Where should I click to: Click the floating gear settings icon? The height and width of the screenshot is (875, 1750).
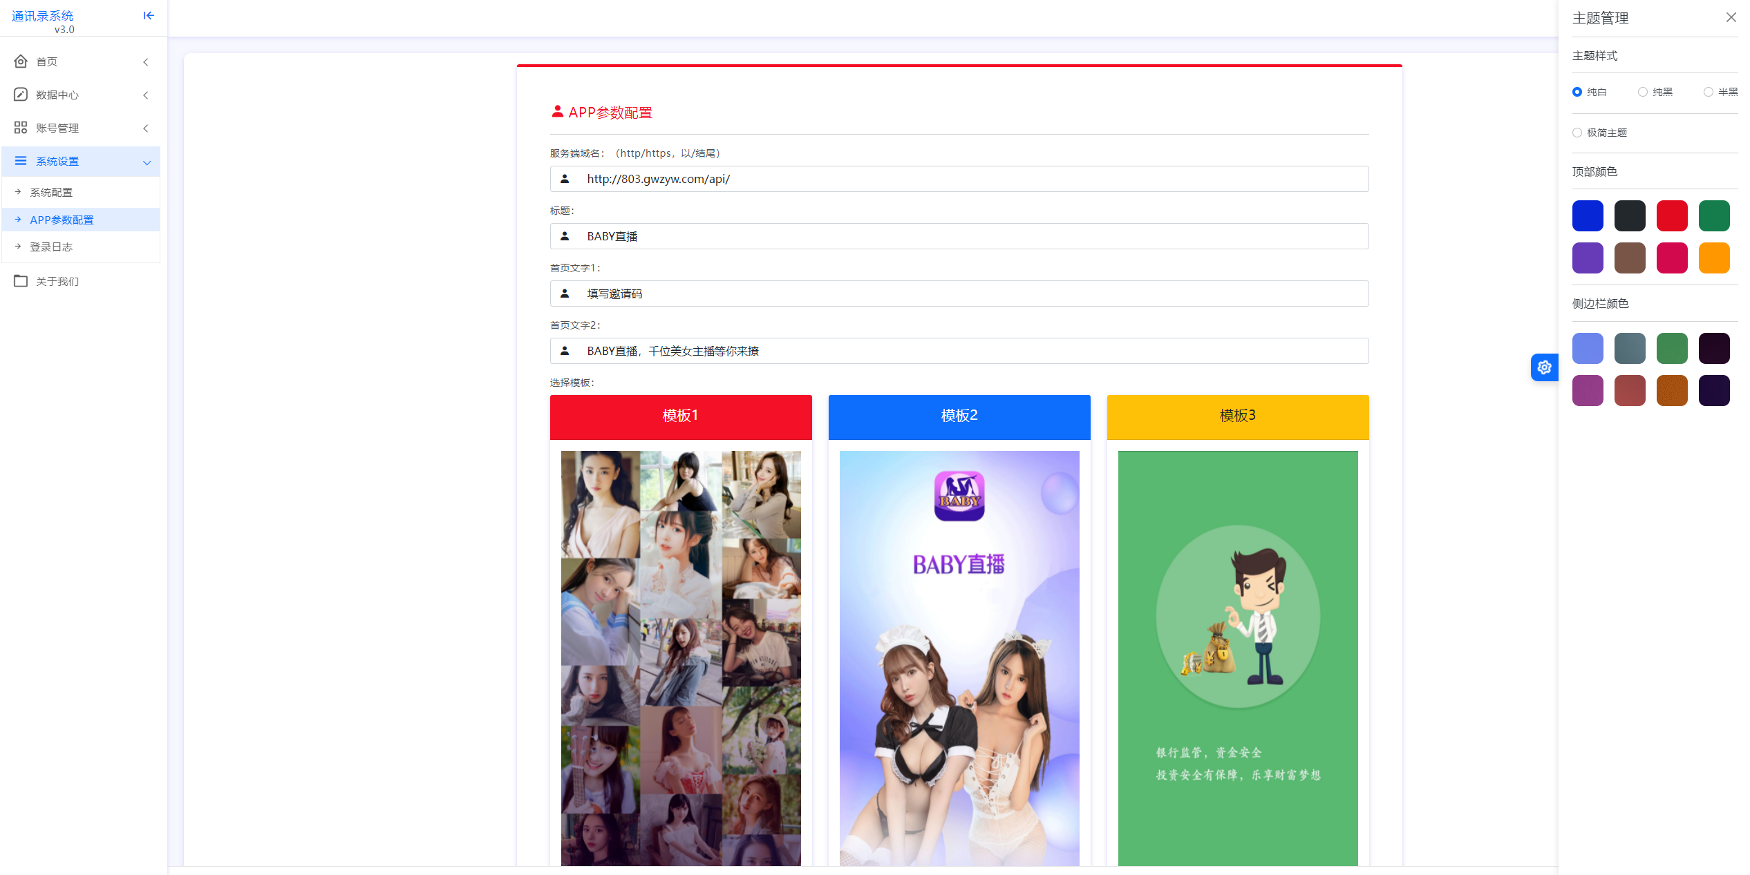click(1545, 367)
